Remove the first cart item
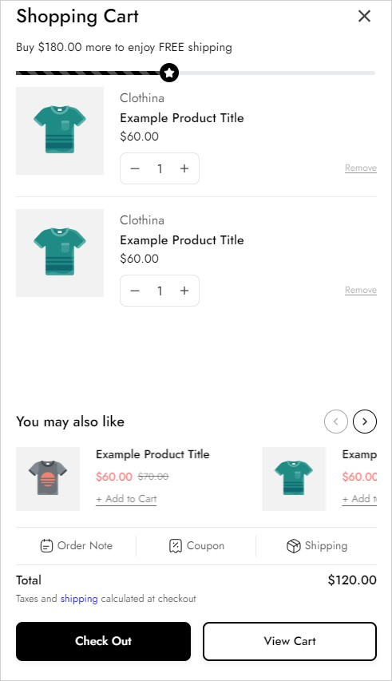The height and width of the screenshot is (681, 392). (x=361, y=168)
